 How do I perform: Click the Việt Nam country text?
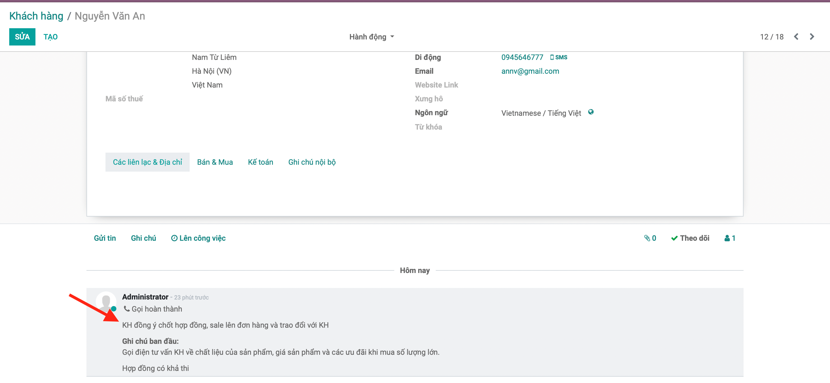[207, 85]
